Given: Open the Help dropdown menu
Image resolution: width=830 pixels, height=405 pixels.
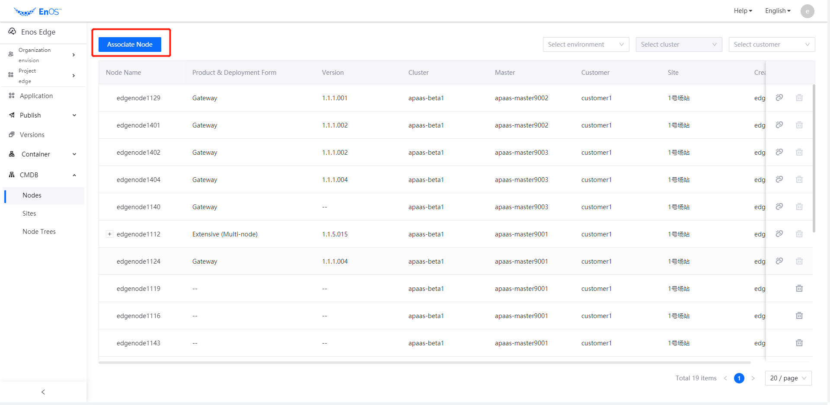Looking at the screenshot, I should [743, 11].
